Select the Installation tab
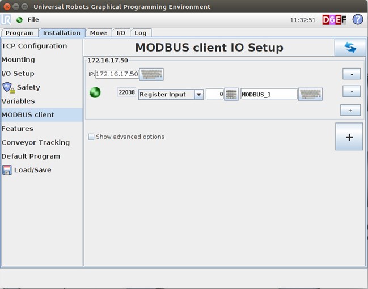The width and height of the screenshot is (368, 289). click(x=62, y=33)
